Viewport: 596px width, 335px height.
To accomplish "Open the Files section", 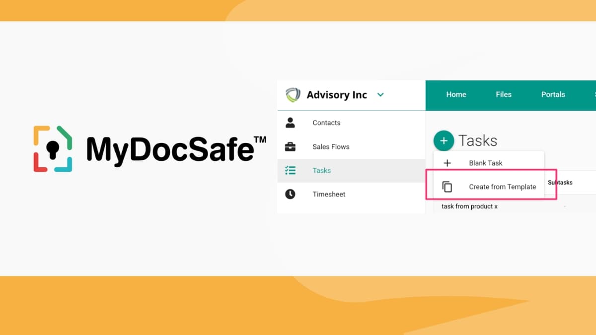I will [503, 94].
